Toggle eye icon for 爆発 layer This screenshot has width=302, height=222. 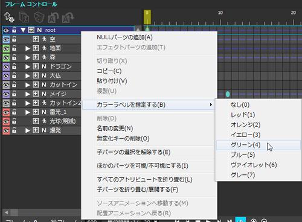(x=6, y=130)
